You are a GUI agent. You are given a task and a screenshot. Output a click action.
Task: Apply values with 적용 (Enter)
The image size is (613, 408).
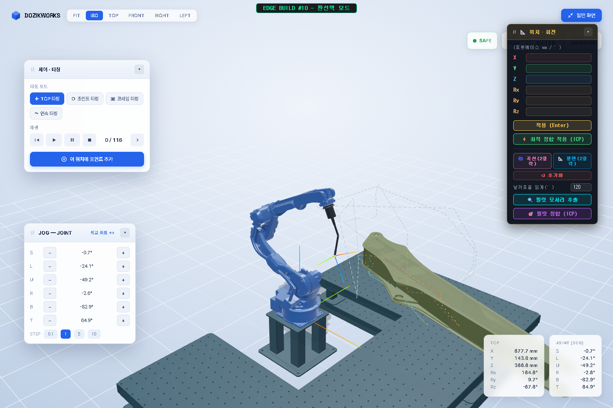(552, 126)
